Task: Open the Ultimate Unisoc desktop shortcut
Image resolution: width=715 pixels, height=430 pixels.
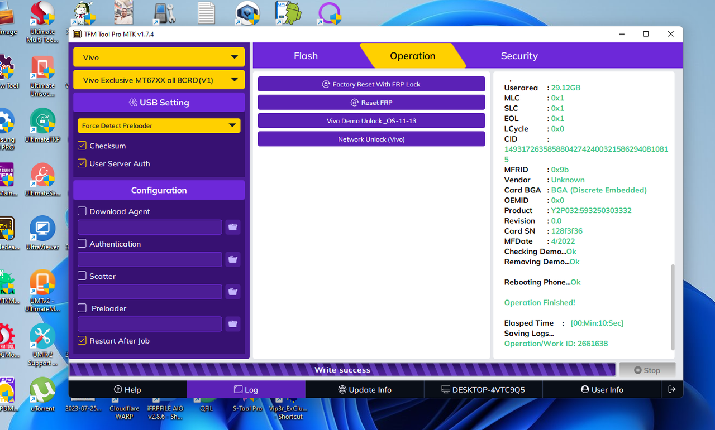Action: pyautogui.click(x=42, y=76)
